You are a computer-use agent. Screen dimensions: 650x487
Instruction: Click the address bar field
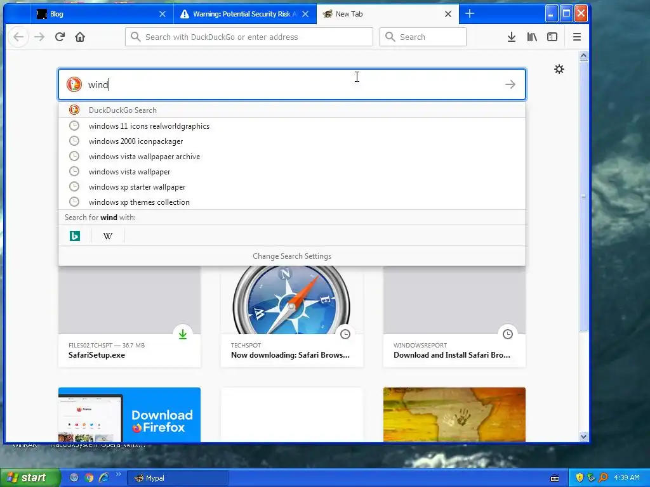[x=249, y=37]
